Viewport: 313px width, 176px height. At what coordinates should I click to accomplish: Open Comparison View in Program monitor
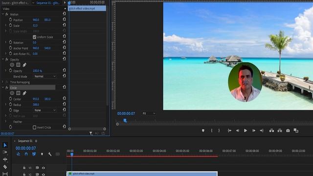(x=296, y=131)
